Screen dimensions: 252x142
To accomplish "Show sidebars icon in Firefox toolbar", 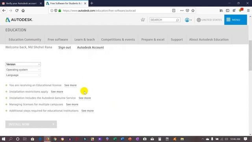I will tap(228, 11).
